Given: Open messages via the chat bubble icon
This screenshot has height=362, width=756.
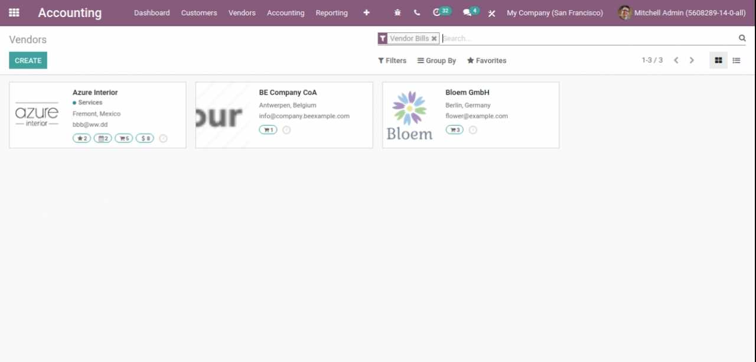Looking at the screenshot, I should [x=467, y=12].
